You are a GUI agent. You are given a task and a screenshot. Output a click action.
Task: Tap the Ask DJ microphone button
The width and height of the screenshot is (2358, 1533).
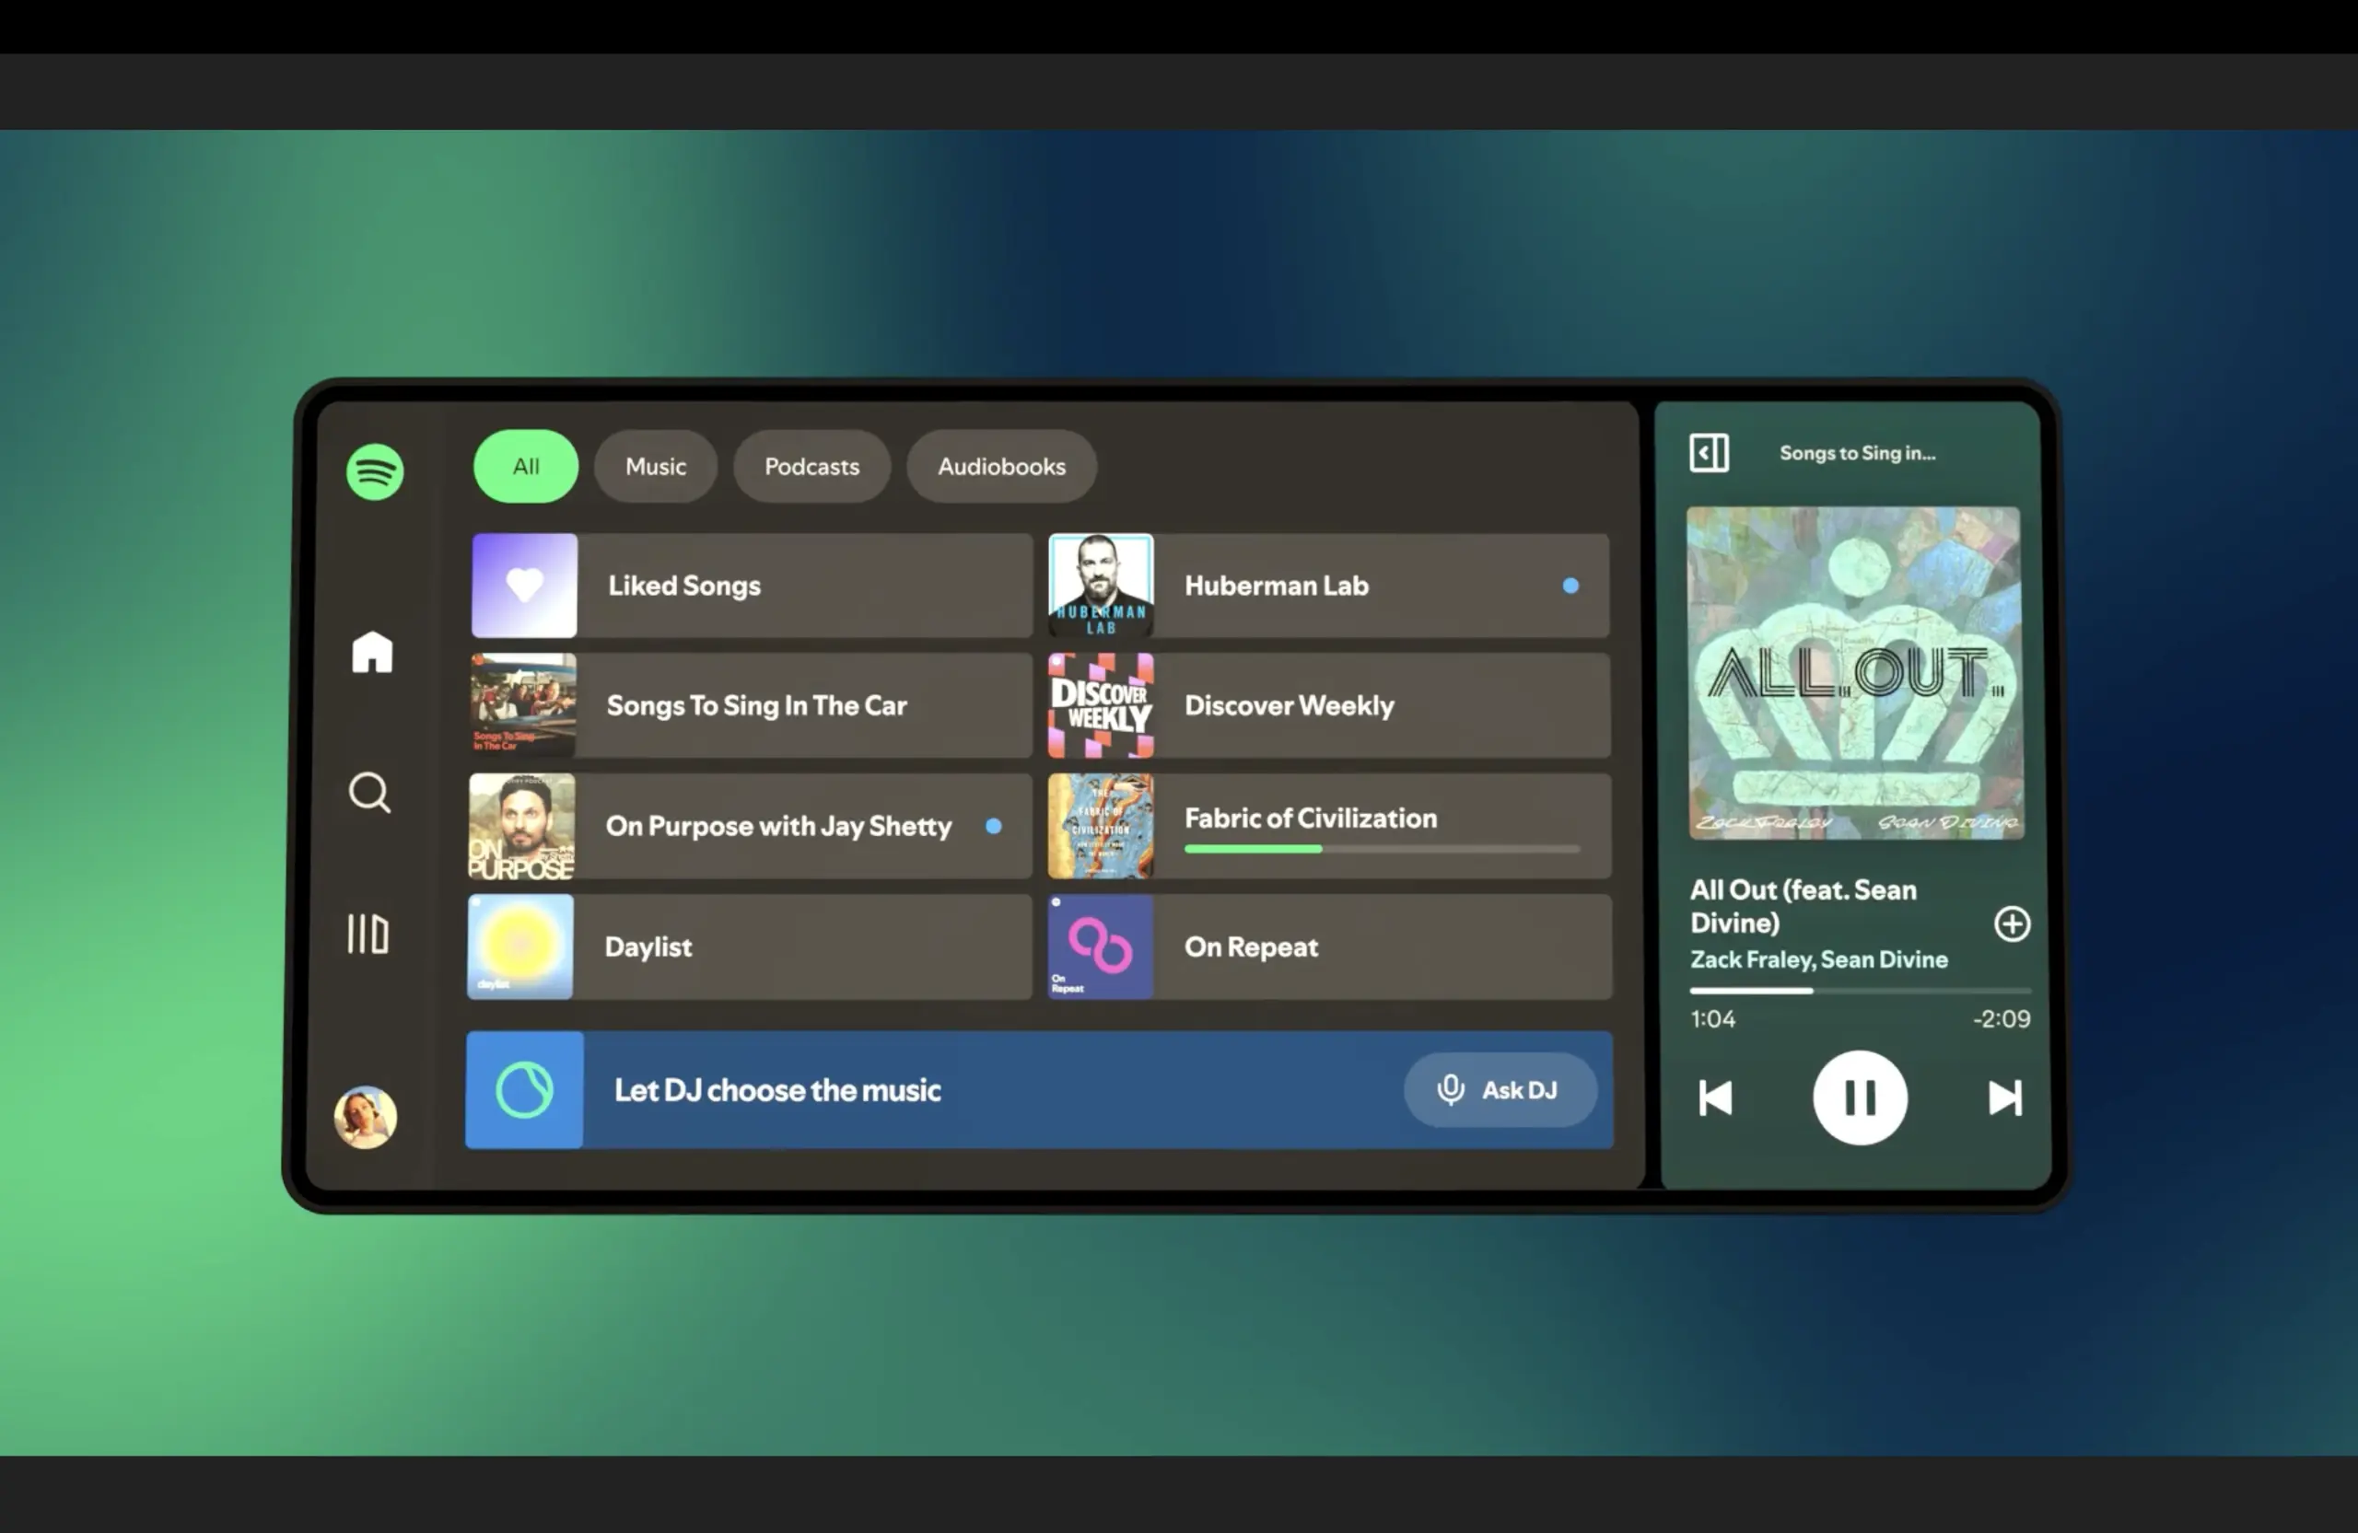coord(1500,1090)
